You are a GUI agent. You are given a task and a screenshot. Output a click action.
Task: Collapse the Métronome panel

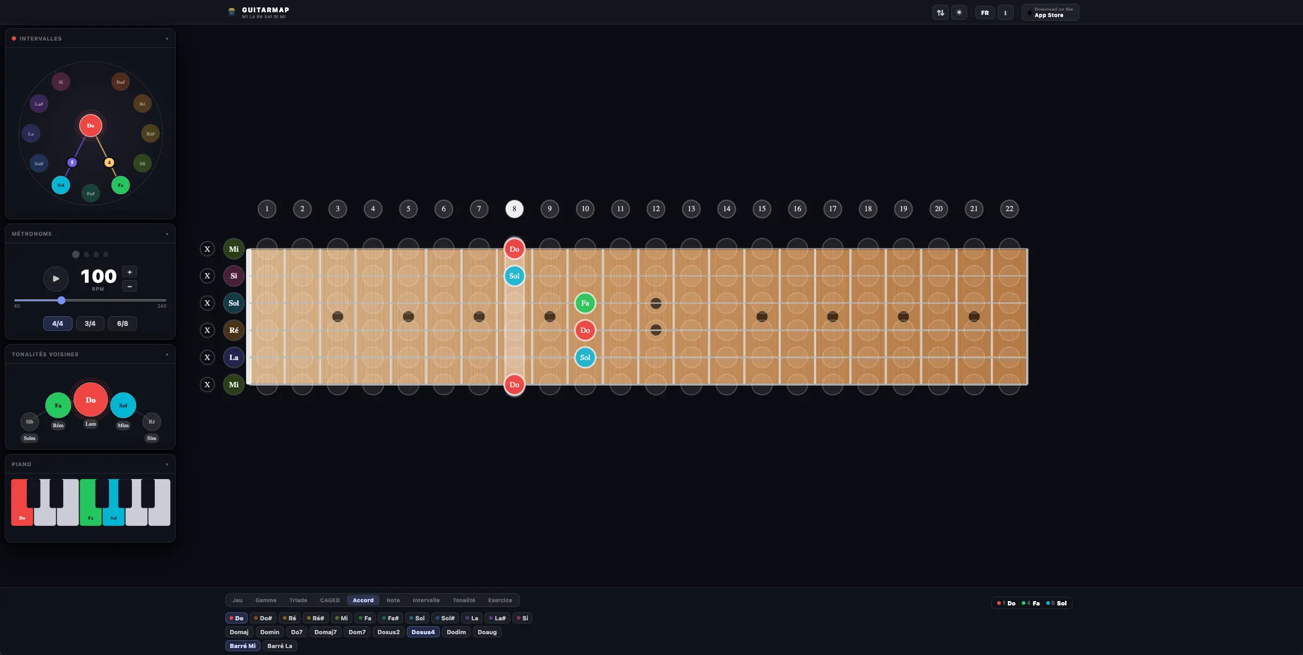[167, 234]
